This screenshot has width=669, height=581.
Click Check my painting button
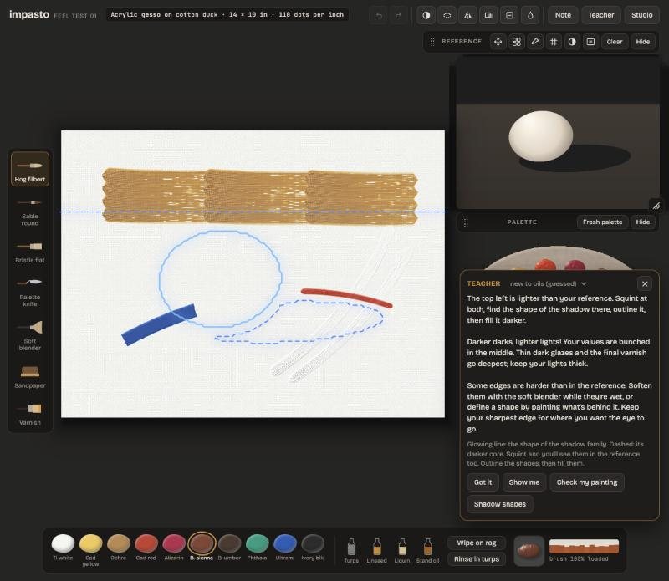point(587,482)
